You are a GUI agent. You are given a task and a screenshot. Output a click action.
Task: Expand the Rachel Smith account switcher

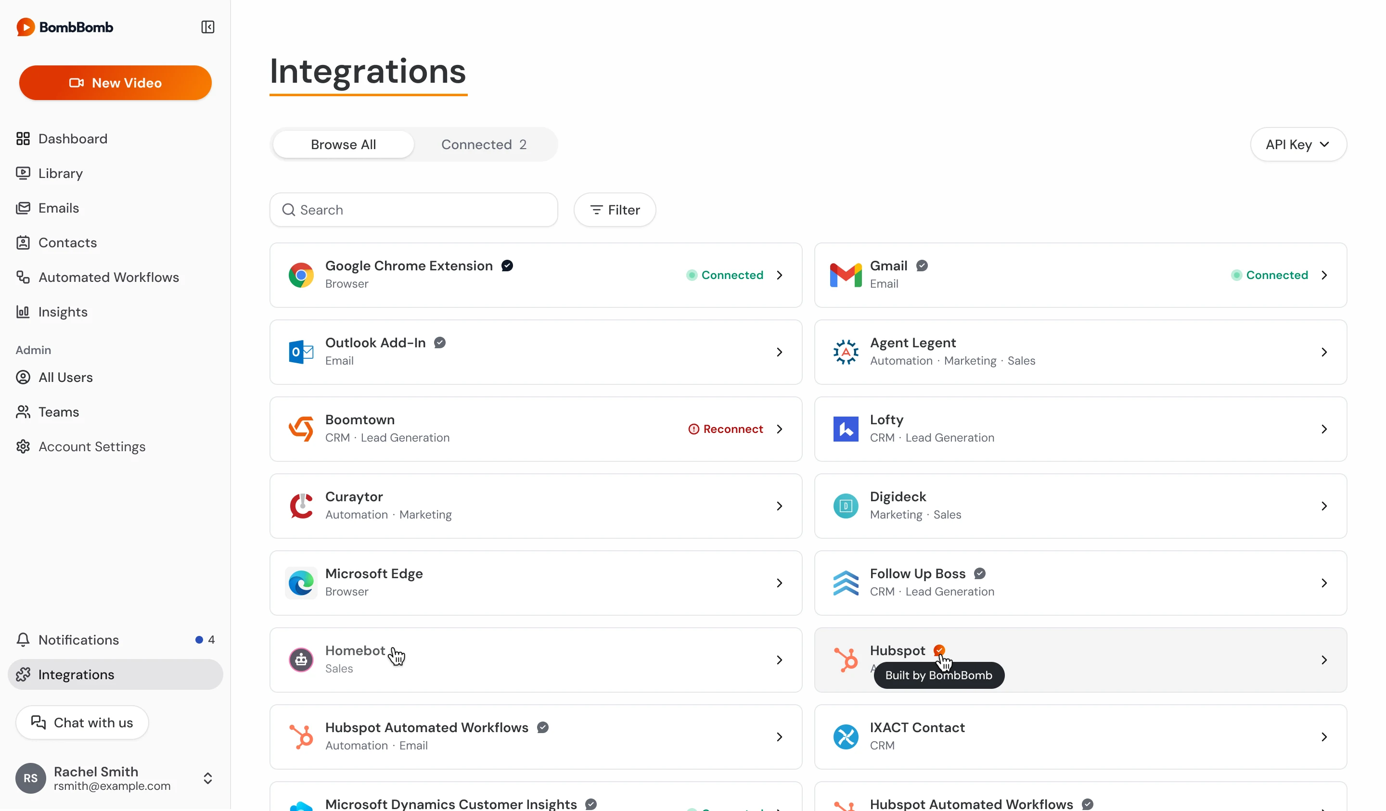pyautogui.click(x=207, y=778)
